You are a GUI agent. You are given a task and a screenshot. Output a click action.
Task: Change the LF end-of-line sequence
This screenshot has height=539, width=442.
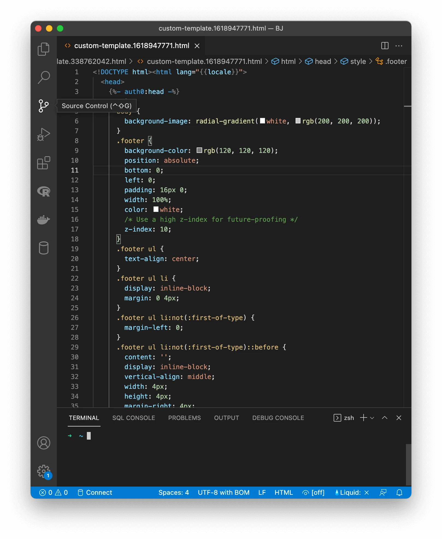pos(262,492)
